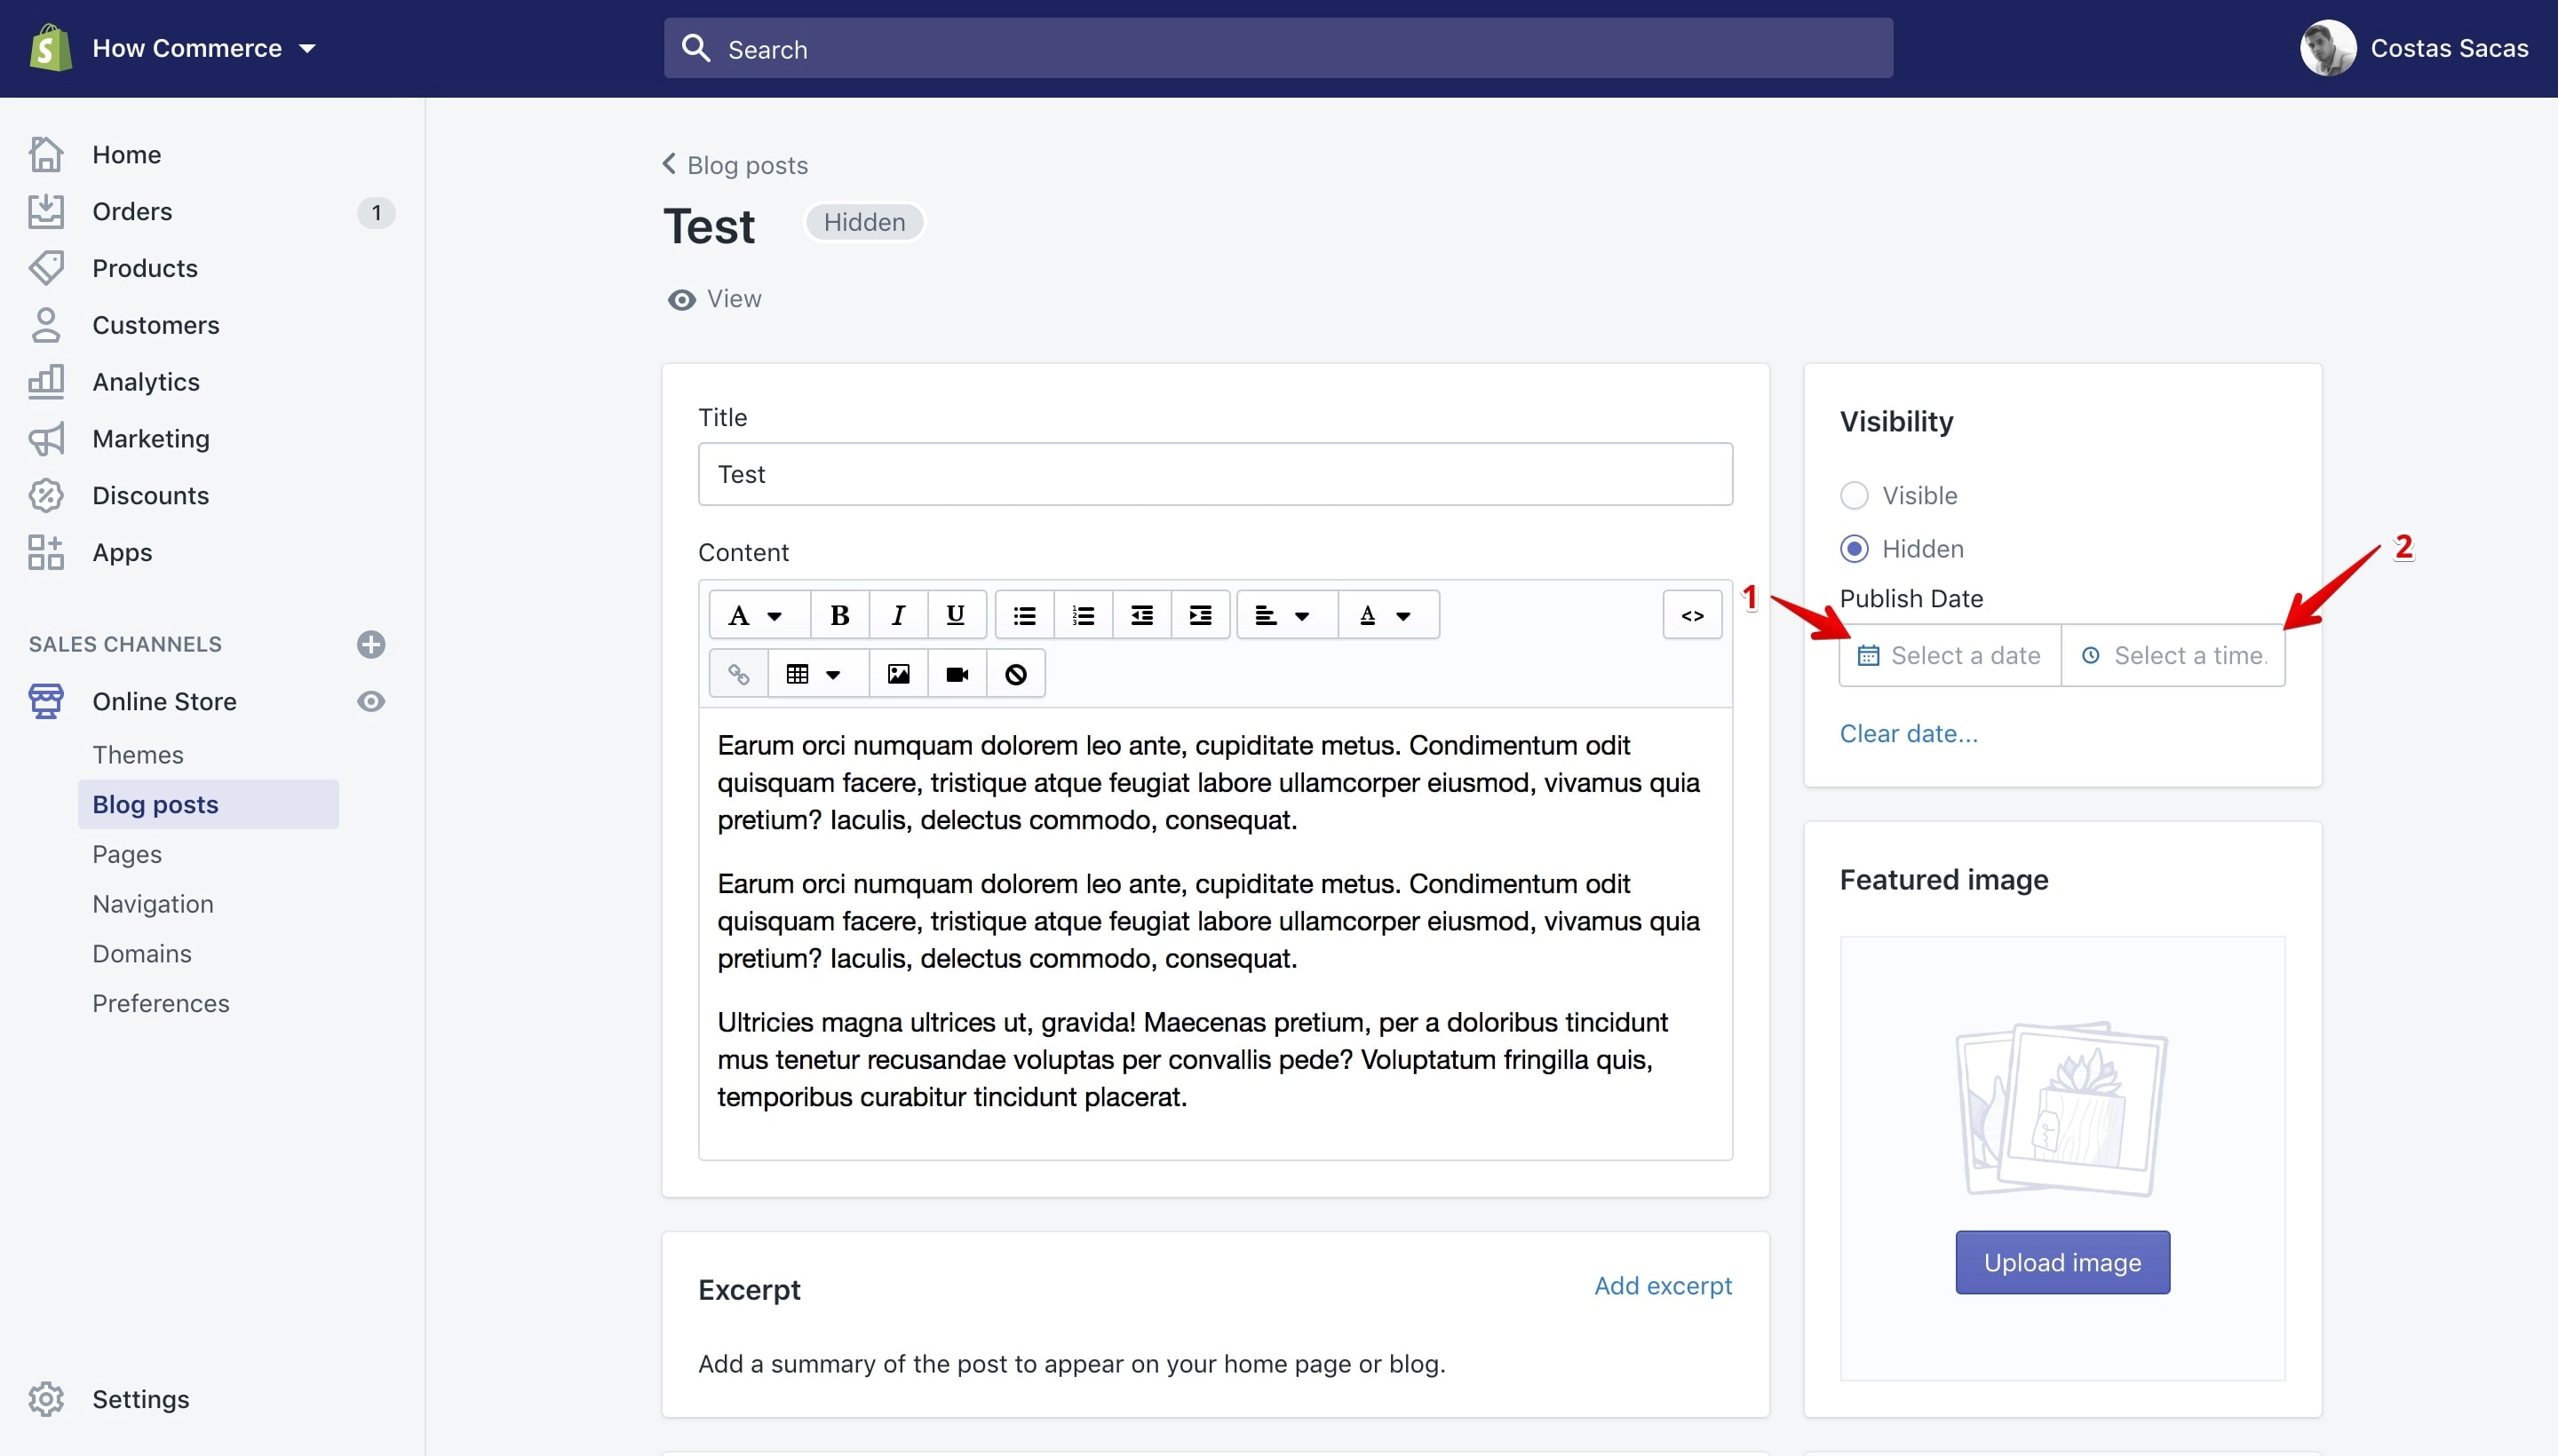
Task: Select Blog posts in sidebar
Action: pyautogui.click(x=208, y=804)
